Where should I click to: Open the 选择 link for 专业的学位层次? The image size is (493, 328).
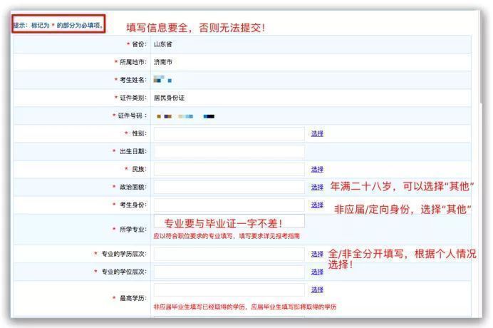317,272
